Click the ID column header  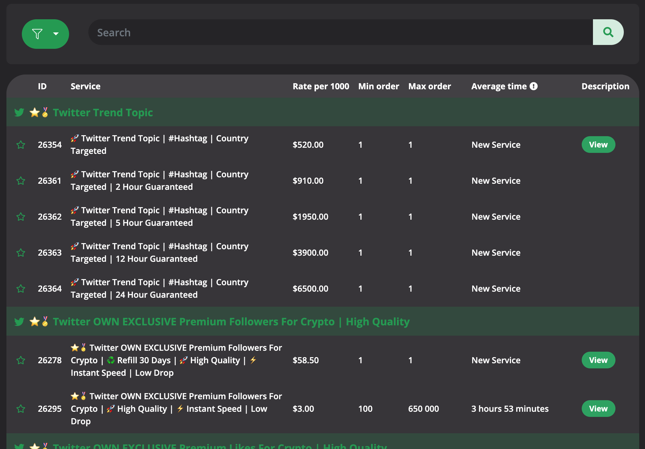tap(42, 86)
